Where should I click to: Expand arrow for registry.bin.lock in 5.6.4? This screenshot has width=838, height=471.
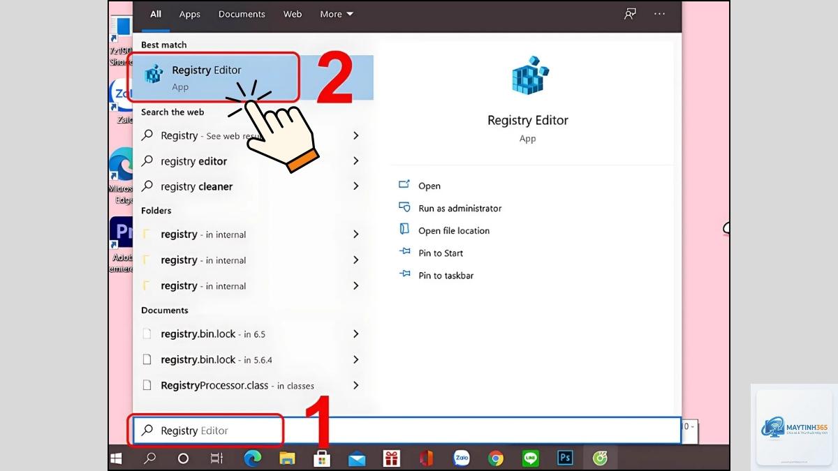(x=355, y=359)
